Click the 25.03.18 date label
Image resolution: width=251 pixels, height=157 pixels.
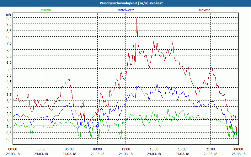pos(238,154)
